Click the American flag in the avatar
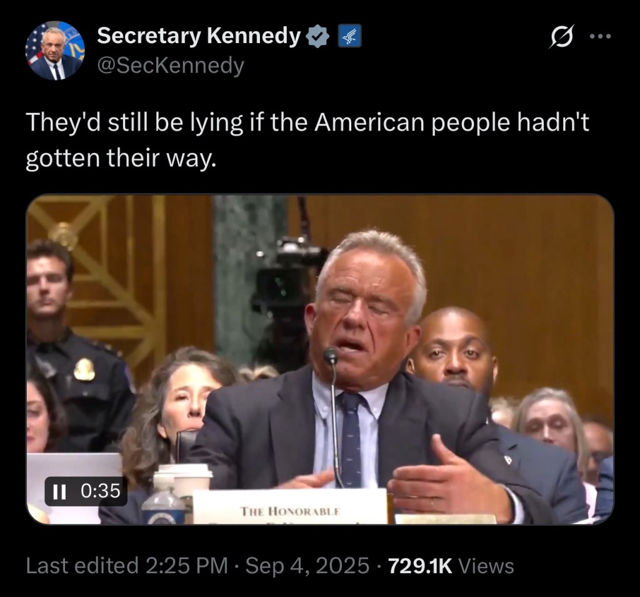 (34, 42)
